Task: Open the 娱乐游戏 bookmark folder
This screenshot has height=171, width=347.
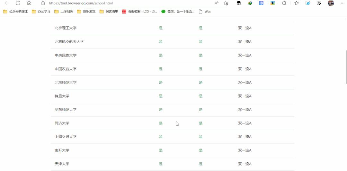Action: [86, 12]
